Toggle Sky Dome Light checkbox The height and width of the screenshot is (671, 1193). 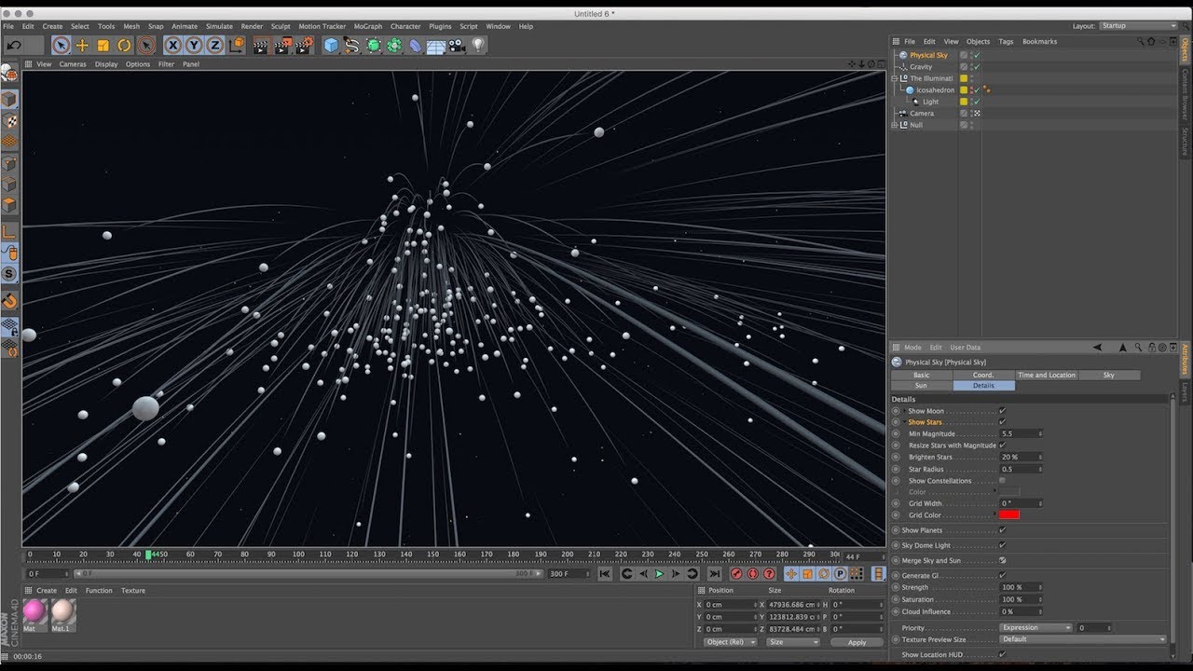click(1002, 545)
